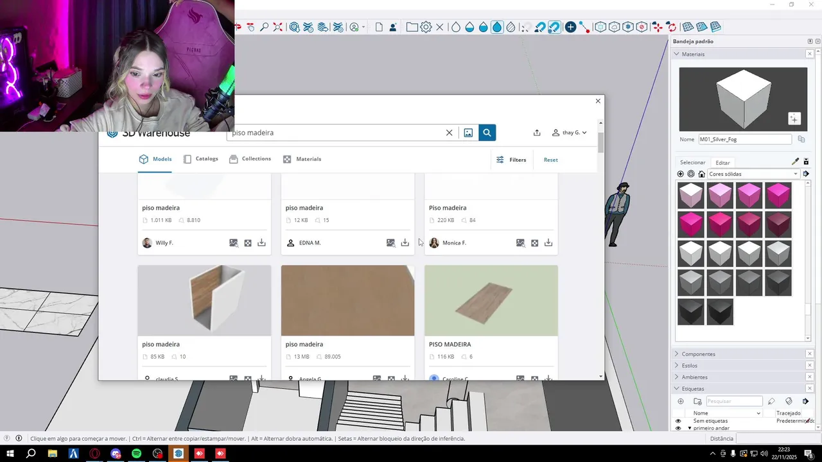Switch to the Collections tab

click(x=250, y=159)
